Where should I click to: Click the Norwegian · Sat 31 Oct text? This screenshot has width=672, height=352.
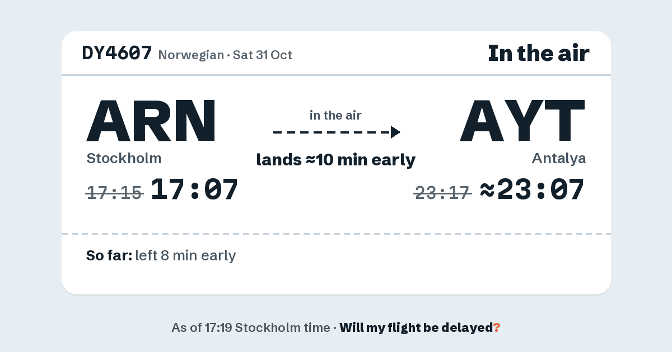pos(225,55)
